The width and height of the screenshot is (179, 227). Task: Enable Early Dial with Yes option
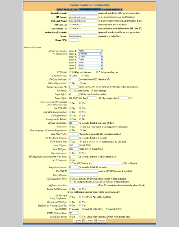click(x=81, y=127)
